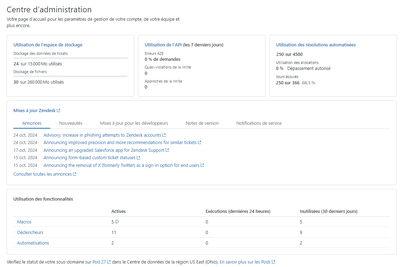Open the Mises à jour Zendesk link
Screen dimensions: 402x267
tap(34, 110)
